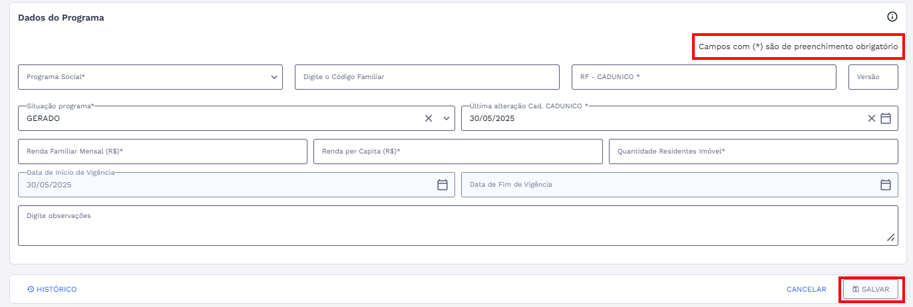Screen dimensions: 913x307
Task: Click the Versão field
Action: tap(873, 77)
